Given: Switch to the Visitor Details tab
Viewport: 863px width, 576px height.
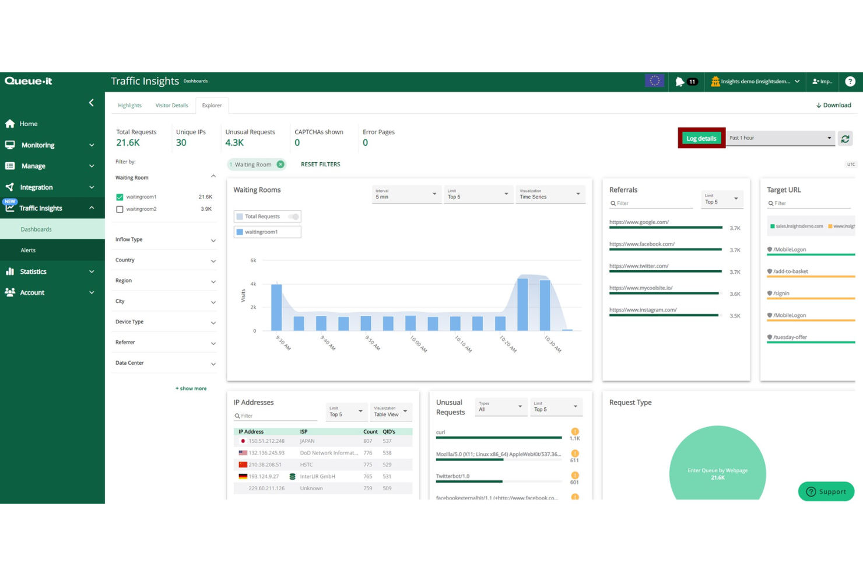Looking at the screenshot, I should [x=171, y=106].
